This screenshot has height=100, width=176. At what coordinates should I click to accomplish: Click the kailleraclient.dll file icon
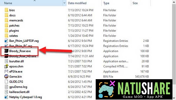tap(6, 92)
